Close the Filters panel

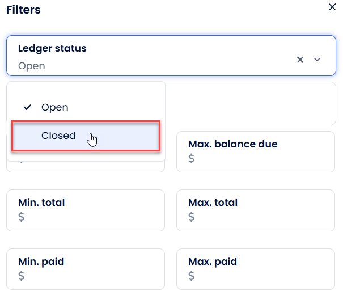pos(332,7)
